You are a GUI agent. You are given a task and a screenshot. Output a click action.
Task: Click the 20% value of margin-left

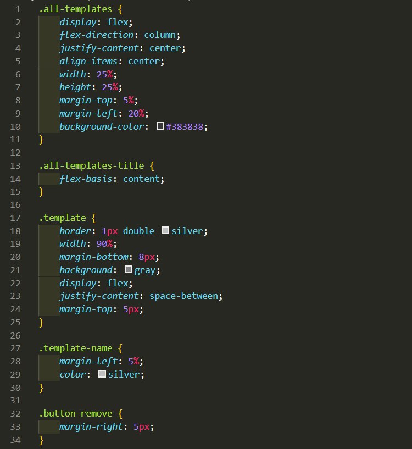click(136, 113)
